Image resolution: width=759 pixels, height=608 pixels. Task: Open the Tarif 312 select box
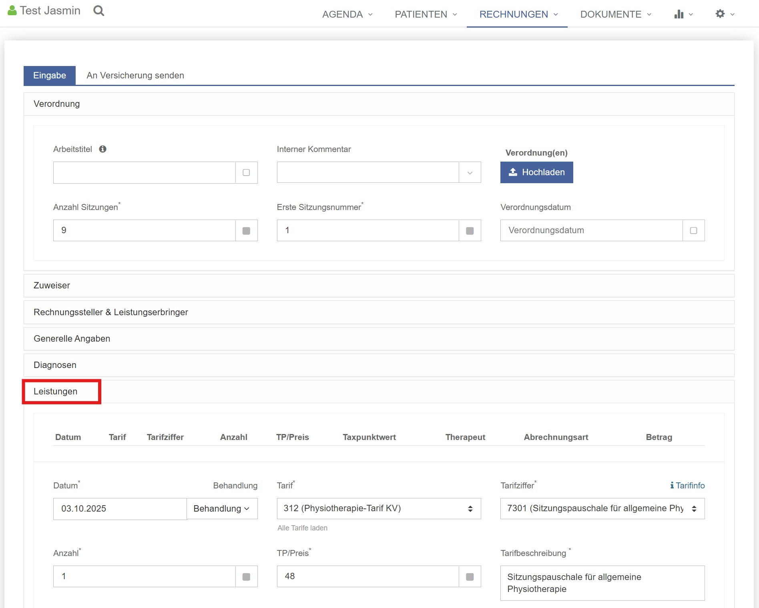[x=378, y=509]
